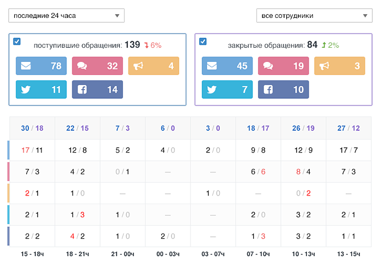The image size is (381, 265).
Task: Select the 30 / 18 column header
Action: pos(32,128)
